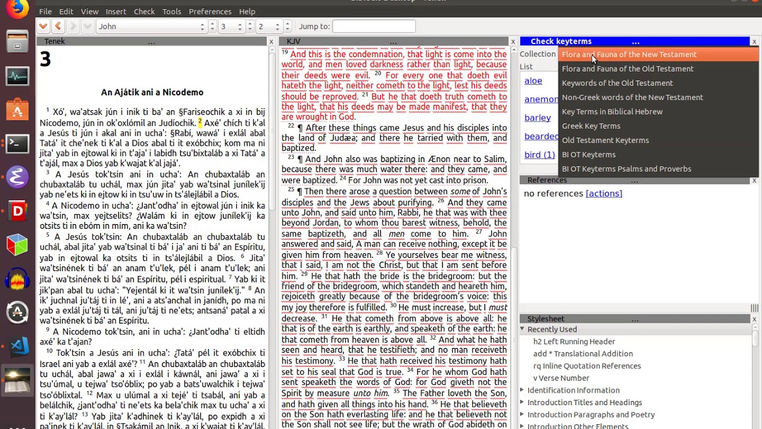Collapse the Recently Used styles group
The height and width of the screenshot is (429, 762).
522,329
